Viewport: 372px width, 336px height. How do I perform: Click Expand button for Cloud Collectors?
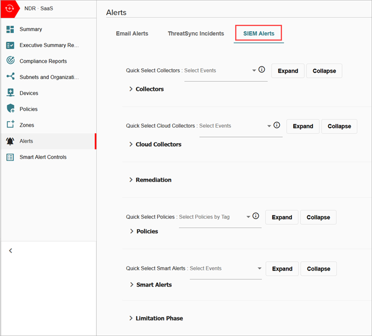(303, 126)
